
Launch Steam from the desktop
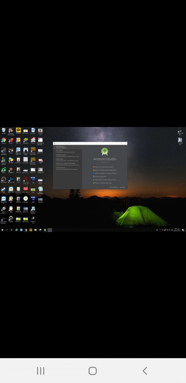pos(3,189)
